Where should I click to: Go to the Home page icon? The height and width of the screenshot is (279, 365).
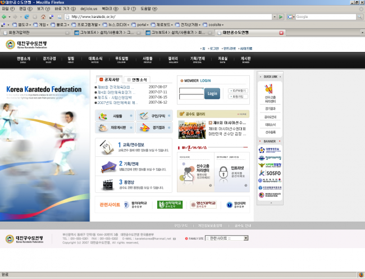pyautogui.click(x=43, y=17)
